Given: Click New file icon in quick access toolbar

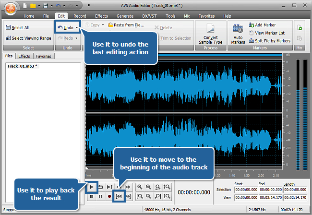Looking at the screenshot, I should 25,6.
